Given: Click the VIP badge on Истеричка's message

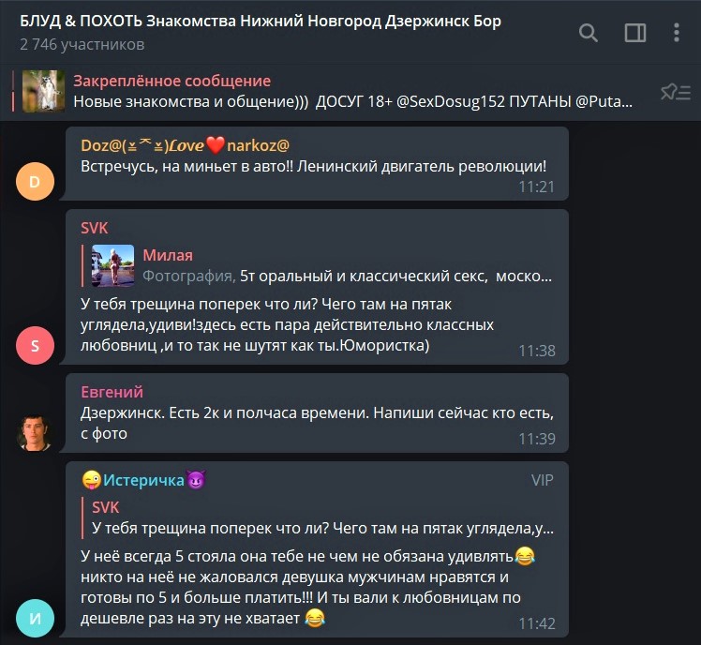Looking at the screenshot, I should coord(543,480).
